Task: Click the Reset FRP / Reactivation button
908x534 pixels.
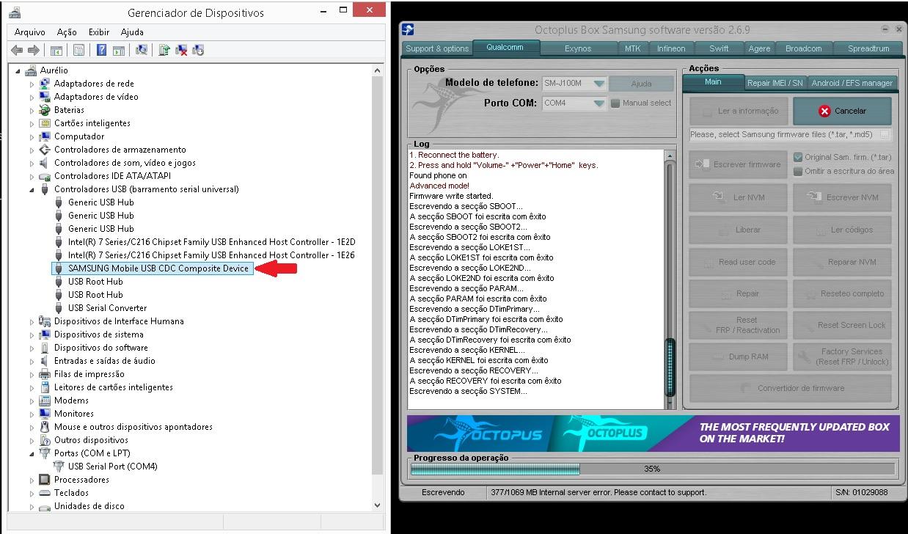Action: click(x=739, y=325)
